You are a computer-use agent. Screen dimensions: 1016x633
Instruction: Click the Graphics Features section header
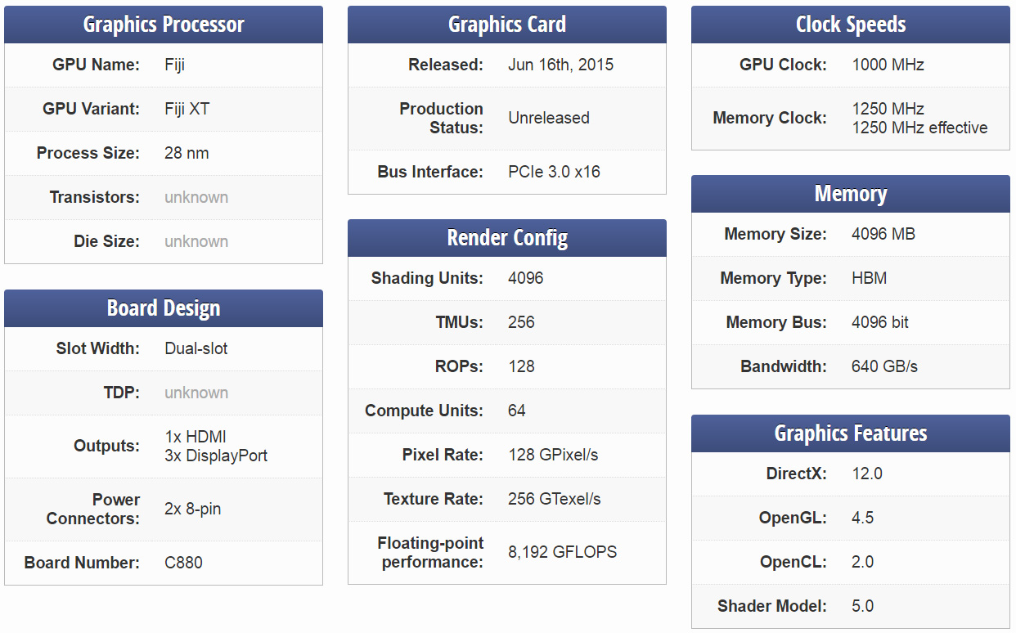coord(851,433)
